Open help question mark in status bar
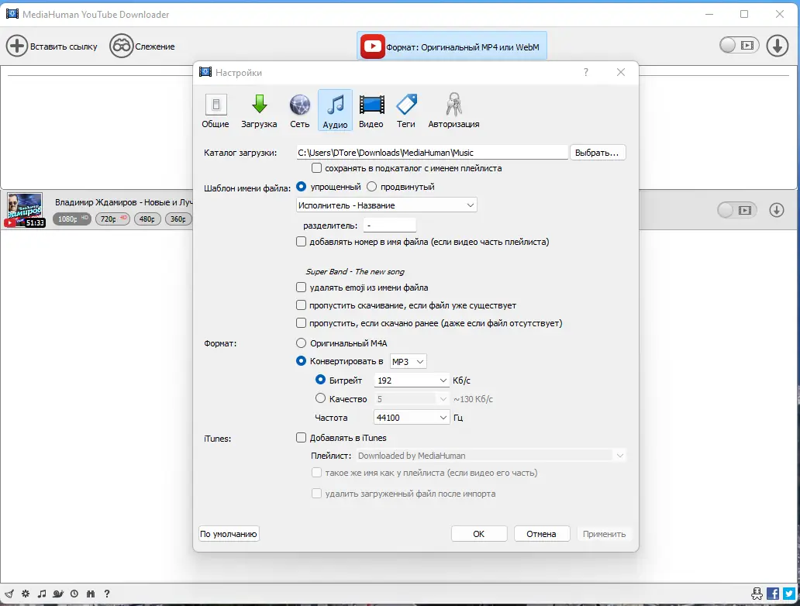The height and width of the screenshot is (606, 800). (x=107, y=594)
